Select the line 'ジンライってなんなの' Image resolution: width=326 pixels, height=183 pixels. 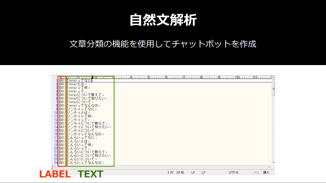84,134
